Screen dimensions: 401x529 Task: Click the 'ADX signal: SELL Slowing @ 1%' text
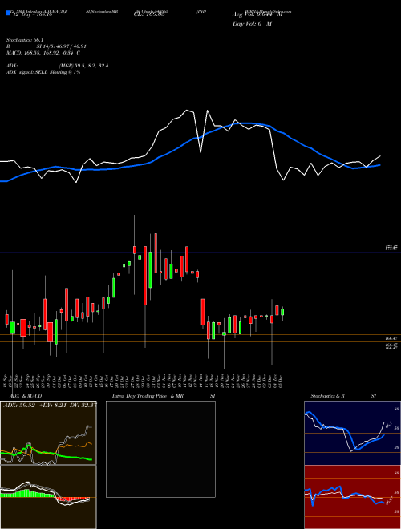coord(43,72)
